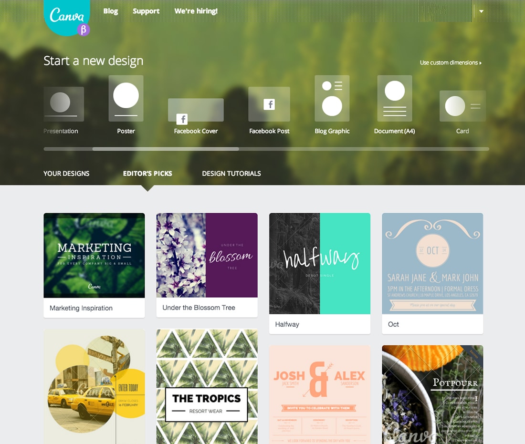Select the Presentation design type icon
Image resolution: width=525 pixels, height=444 pixels.
[63, 104]
